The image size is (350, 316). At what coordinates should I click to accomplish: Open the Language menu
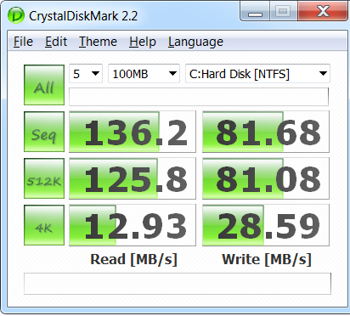195,42
